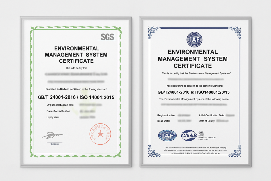Click the Expity date: label on left certificate
The image size is (271, 181).
coord(53,117)
